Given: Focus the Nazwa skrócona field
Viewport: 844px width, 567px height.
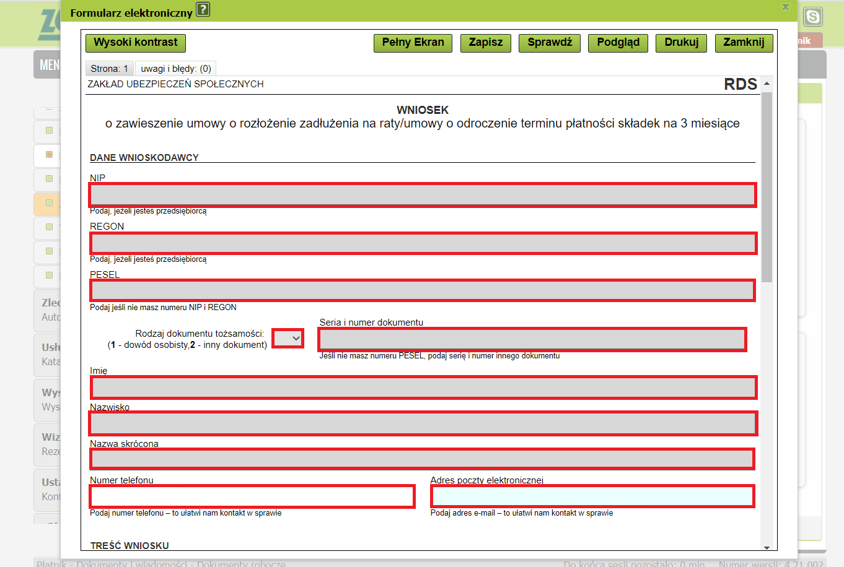Looking at the screenshot, I should [x=423, y=459].
